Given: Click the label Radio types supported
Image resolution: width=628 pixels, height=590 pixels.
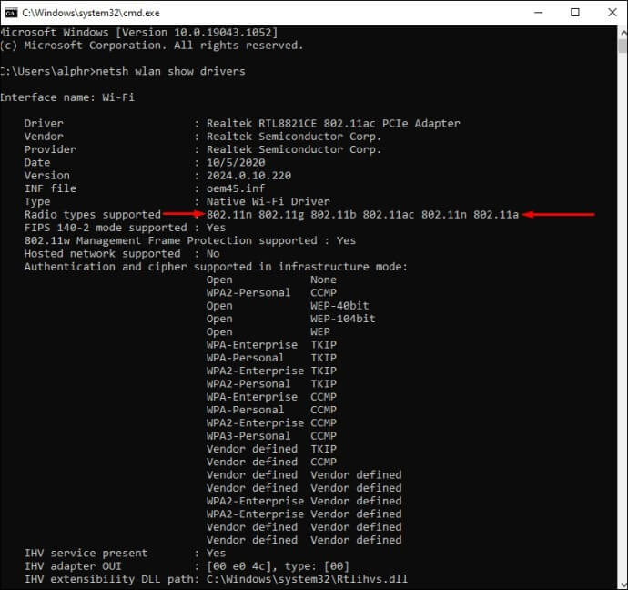Looking at the screenshot, I should point(93,215).
